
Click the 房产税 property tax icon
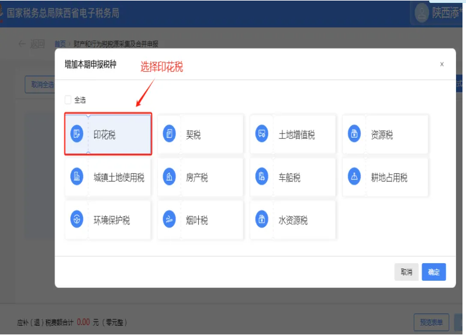tap(169, 177)
